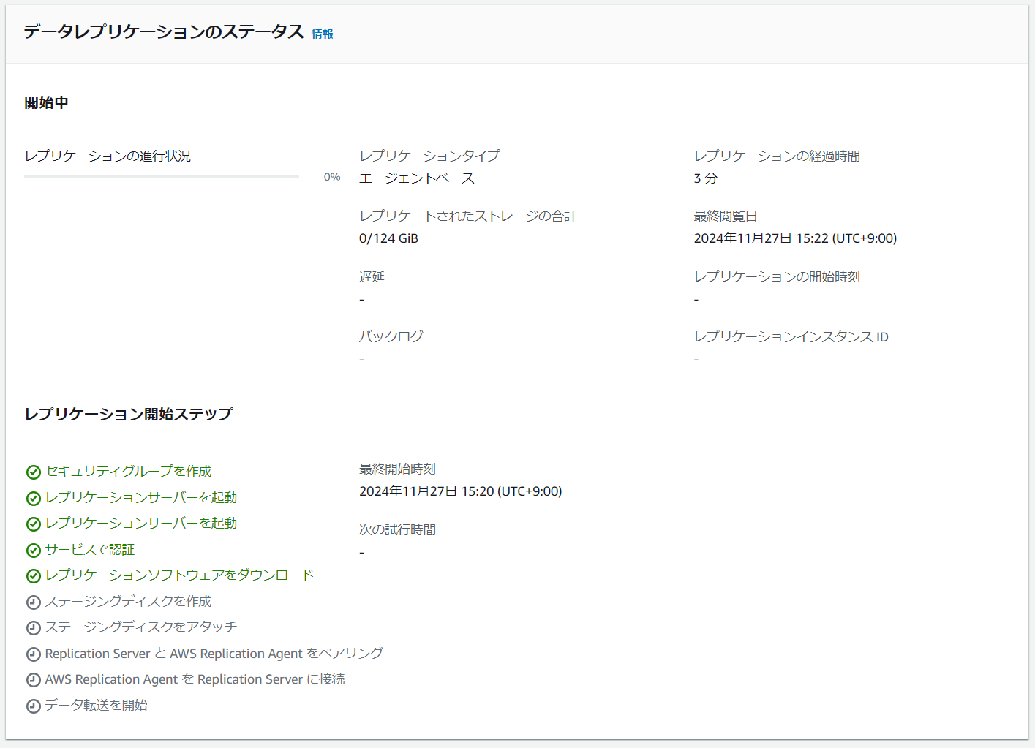Click the label 遅延
The image size is (1035, 748).
pos(372,276)
